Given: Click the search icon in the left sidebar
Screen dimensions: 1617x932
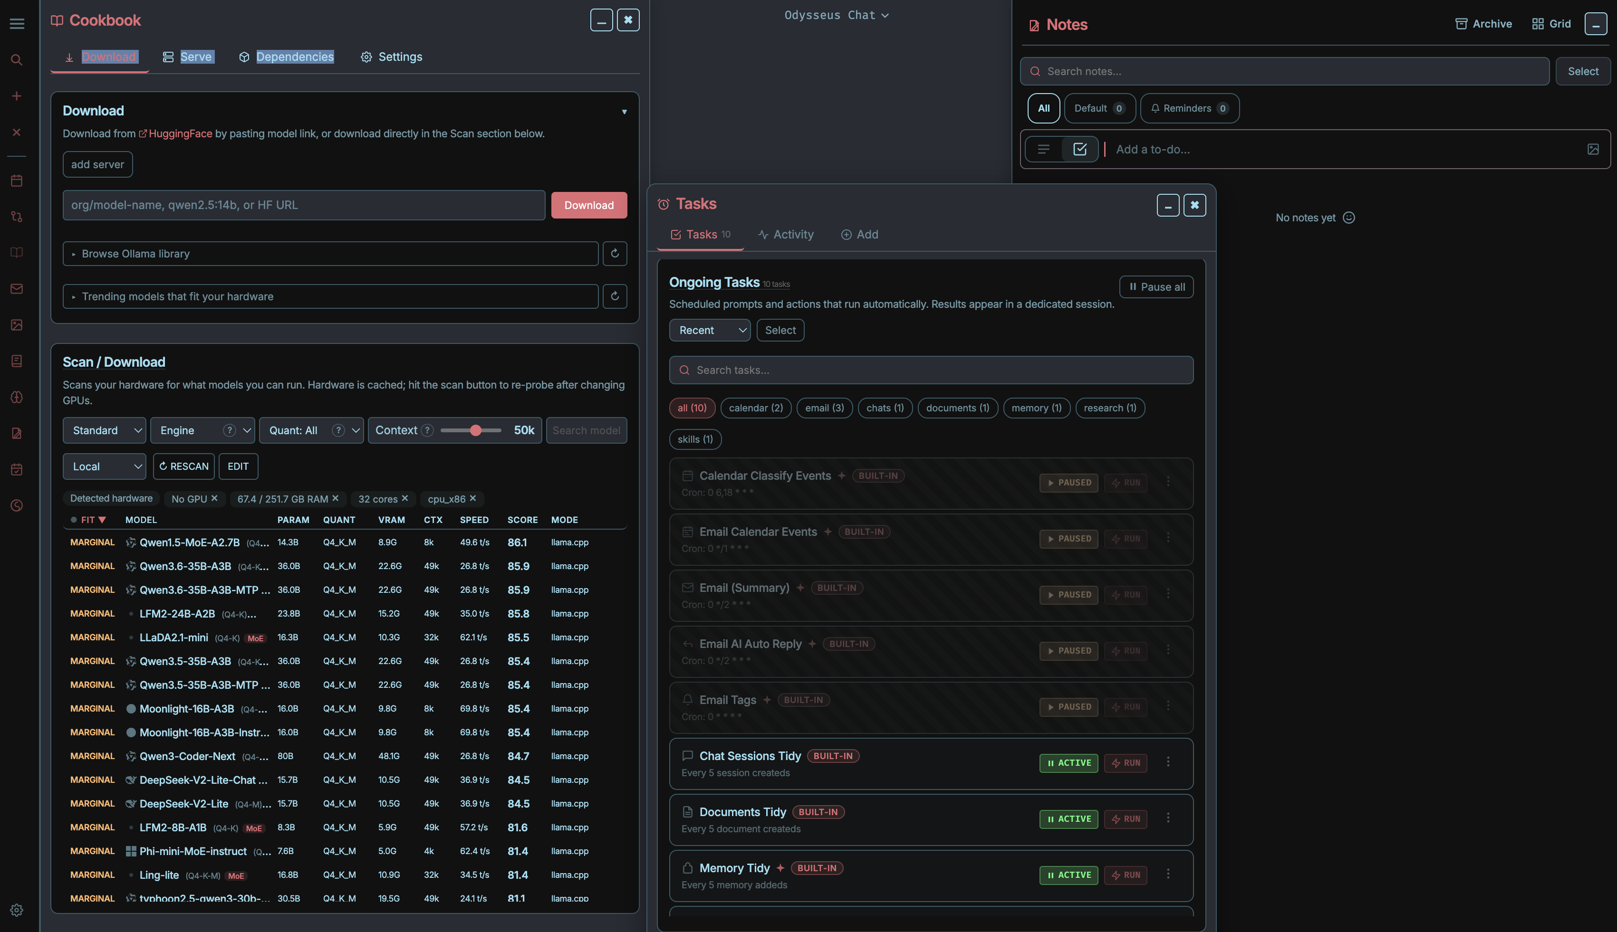Looking at the screenshot, I should [17, 60].
